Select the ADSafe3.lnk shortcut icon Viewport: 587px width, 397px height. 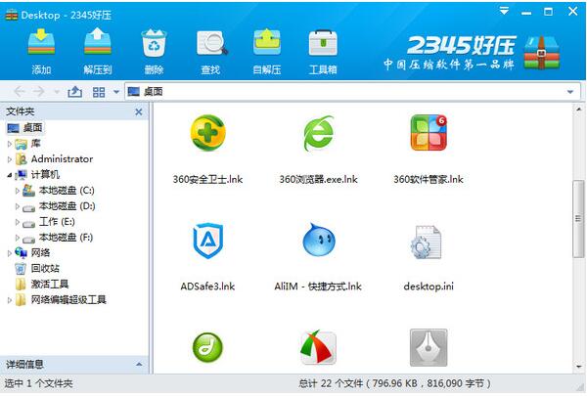(206, 241)
